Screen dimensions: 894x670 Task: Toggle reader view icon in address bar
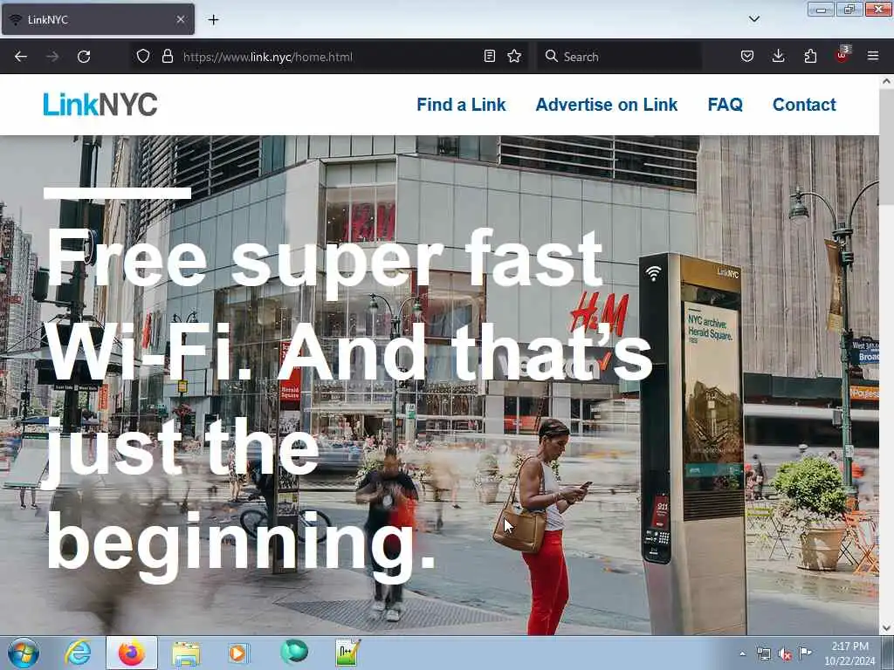[489, 57]
